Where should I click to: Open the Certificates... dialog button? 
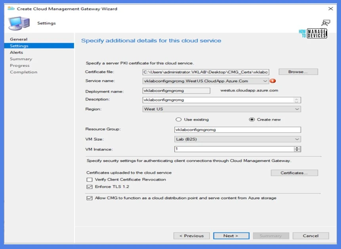point(294,173)
